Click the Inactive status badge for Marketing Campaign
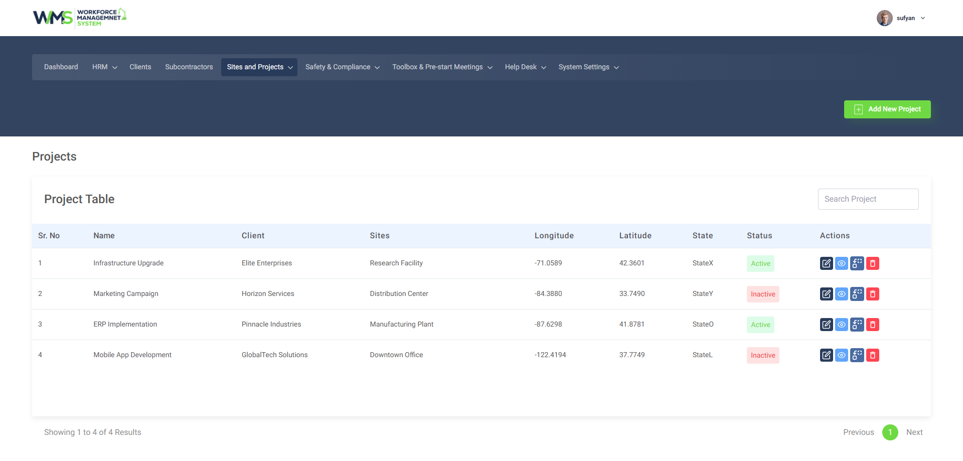This screenshot has height=461, width=963. point(762,294)
